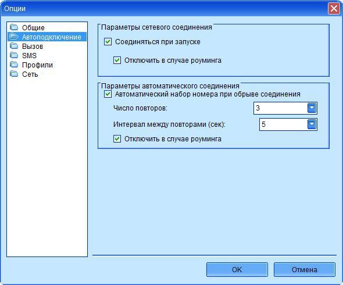Open the Интервал между повторами dropdown arrow
The height and width of the screenshot is (285, 343).
tap(312, 124)
